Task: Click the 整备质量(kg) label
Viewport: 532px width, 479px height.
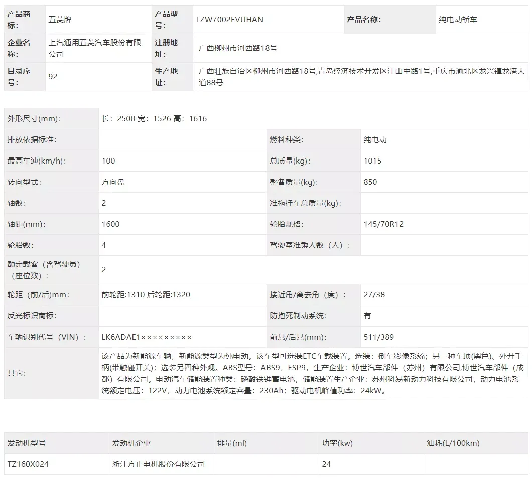Action: [x=294, y=182]
